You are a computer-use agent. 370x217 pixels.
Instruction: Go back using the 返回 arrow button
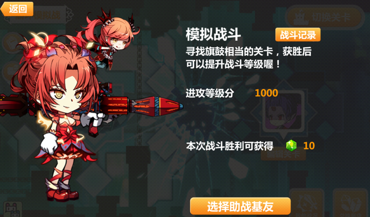click(17, 9)
